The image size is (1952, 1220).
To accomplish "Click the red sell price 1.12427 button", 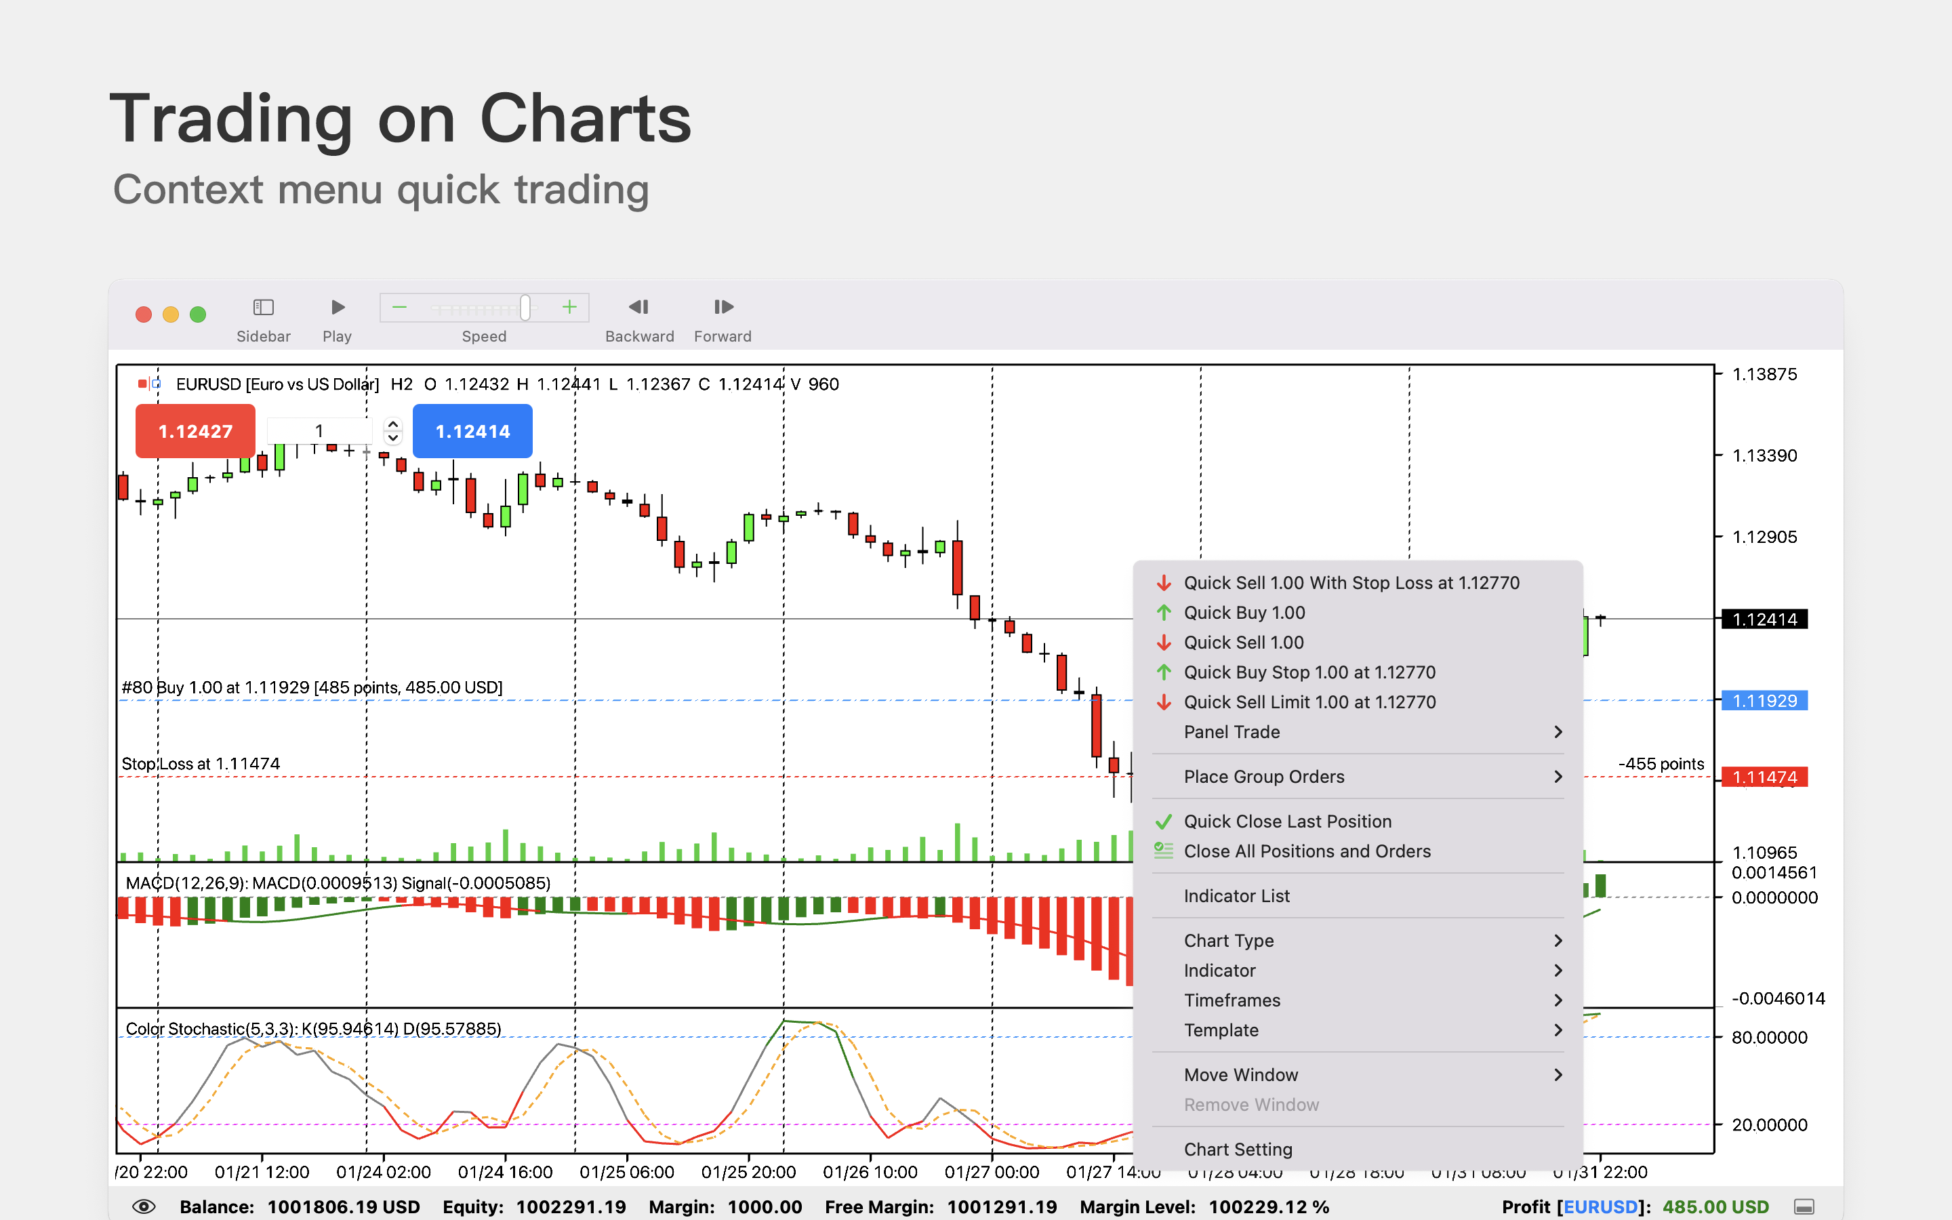I will 195,431.
